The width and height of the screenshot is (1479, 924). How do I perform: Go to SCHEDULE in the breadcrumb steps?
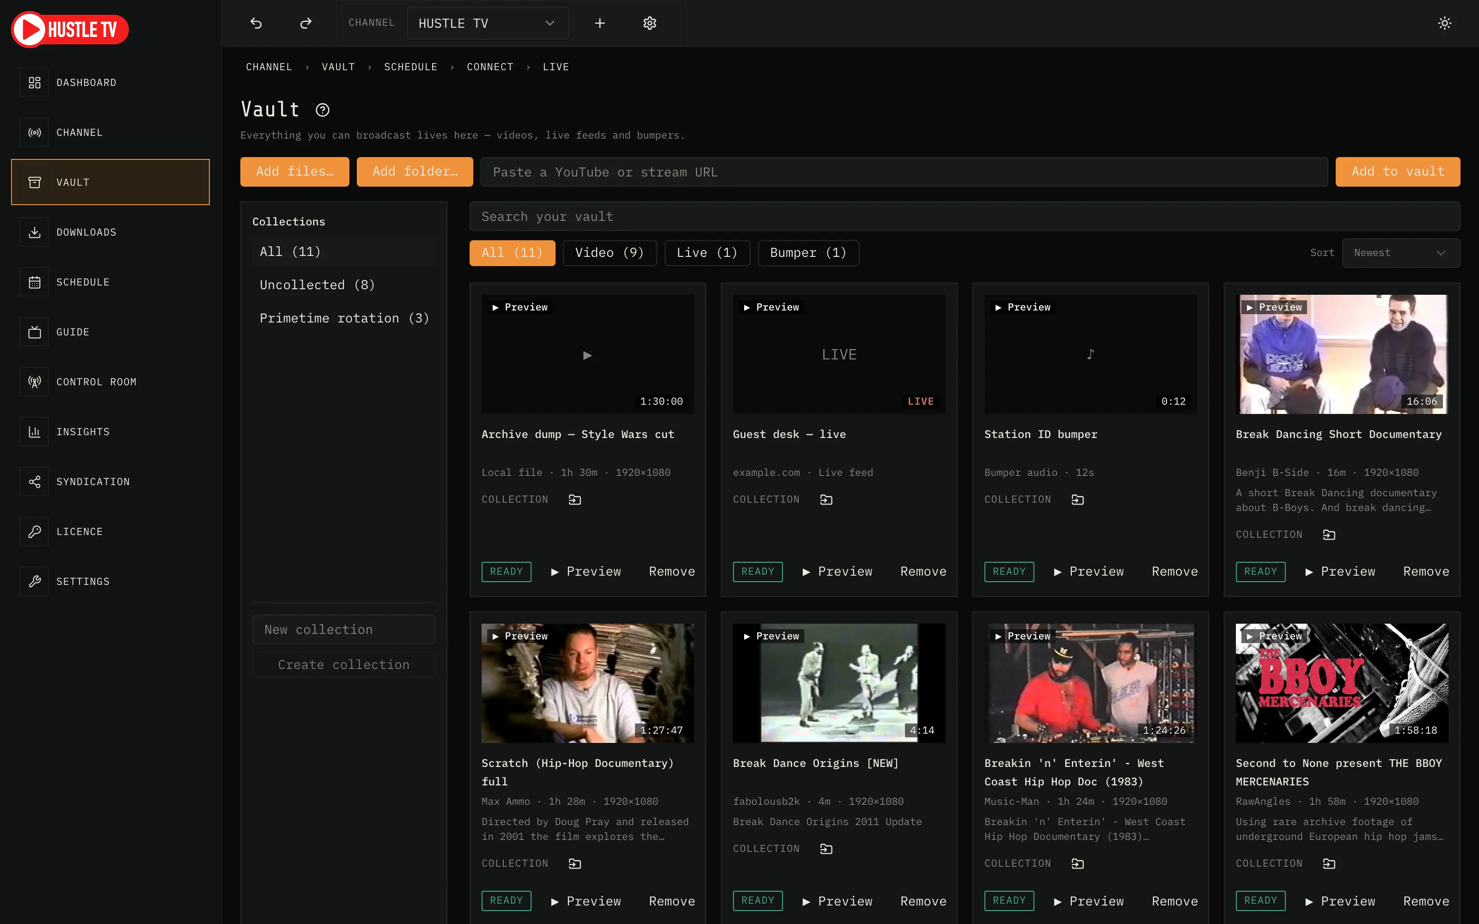pyautogui.click(x=411, y=67)
